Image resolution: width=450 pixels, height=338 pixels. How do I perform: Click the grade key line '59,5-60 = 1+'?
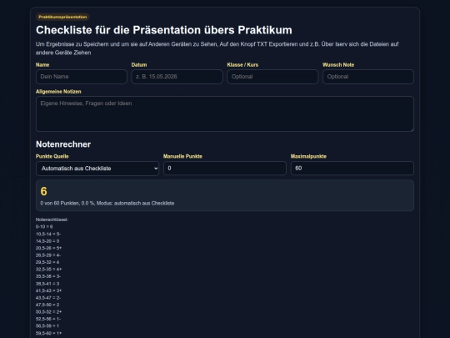(49, 333)
